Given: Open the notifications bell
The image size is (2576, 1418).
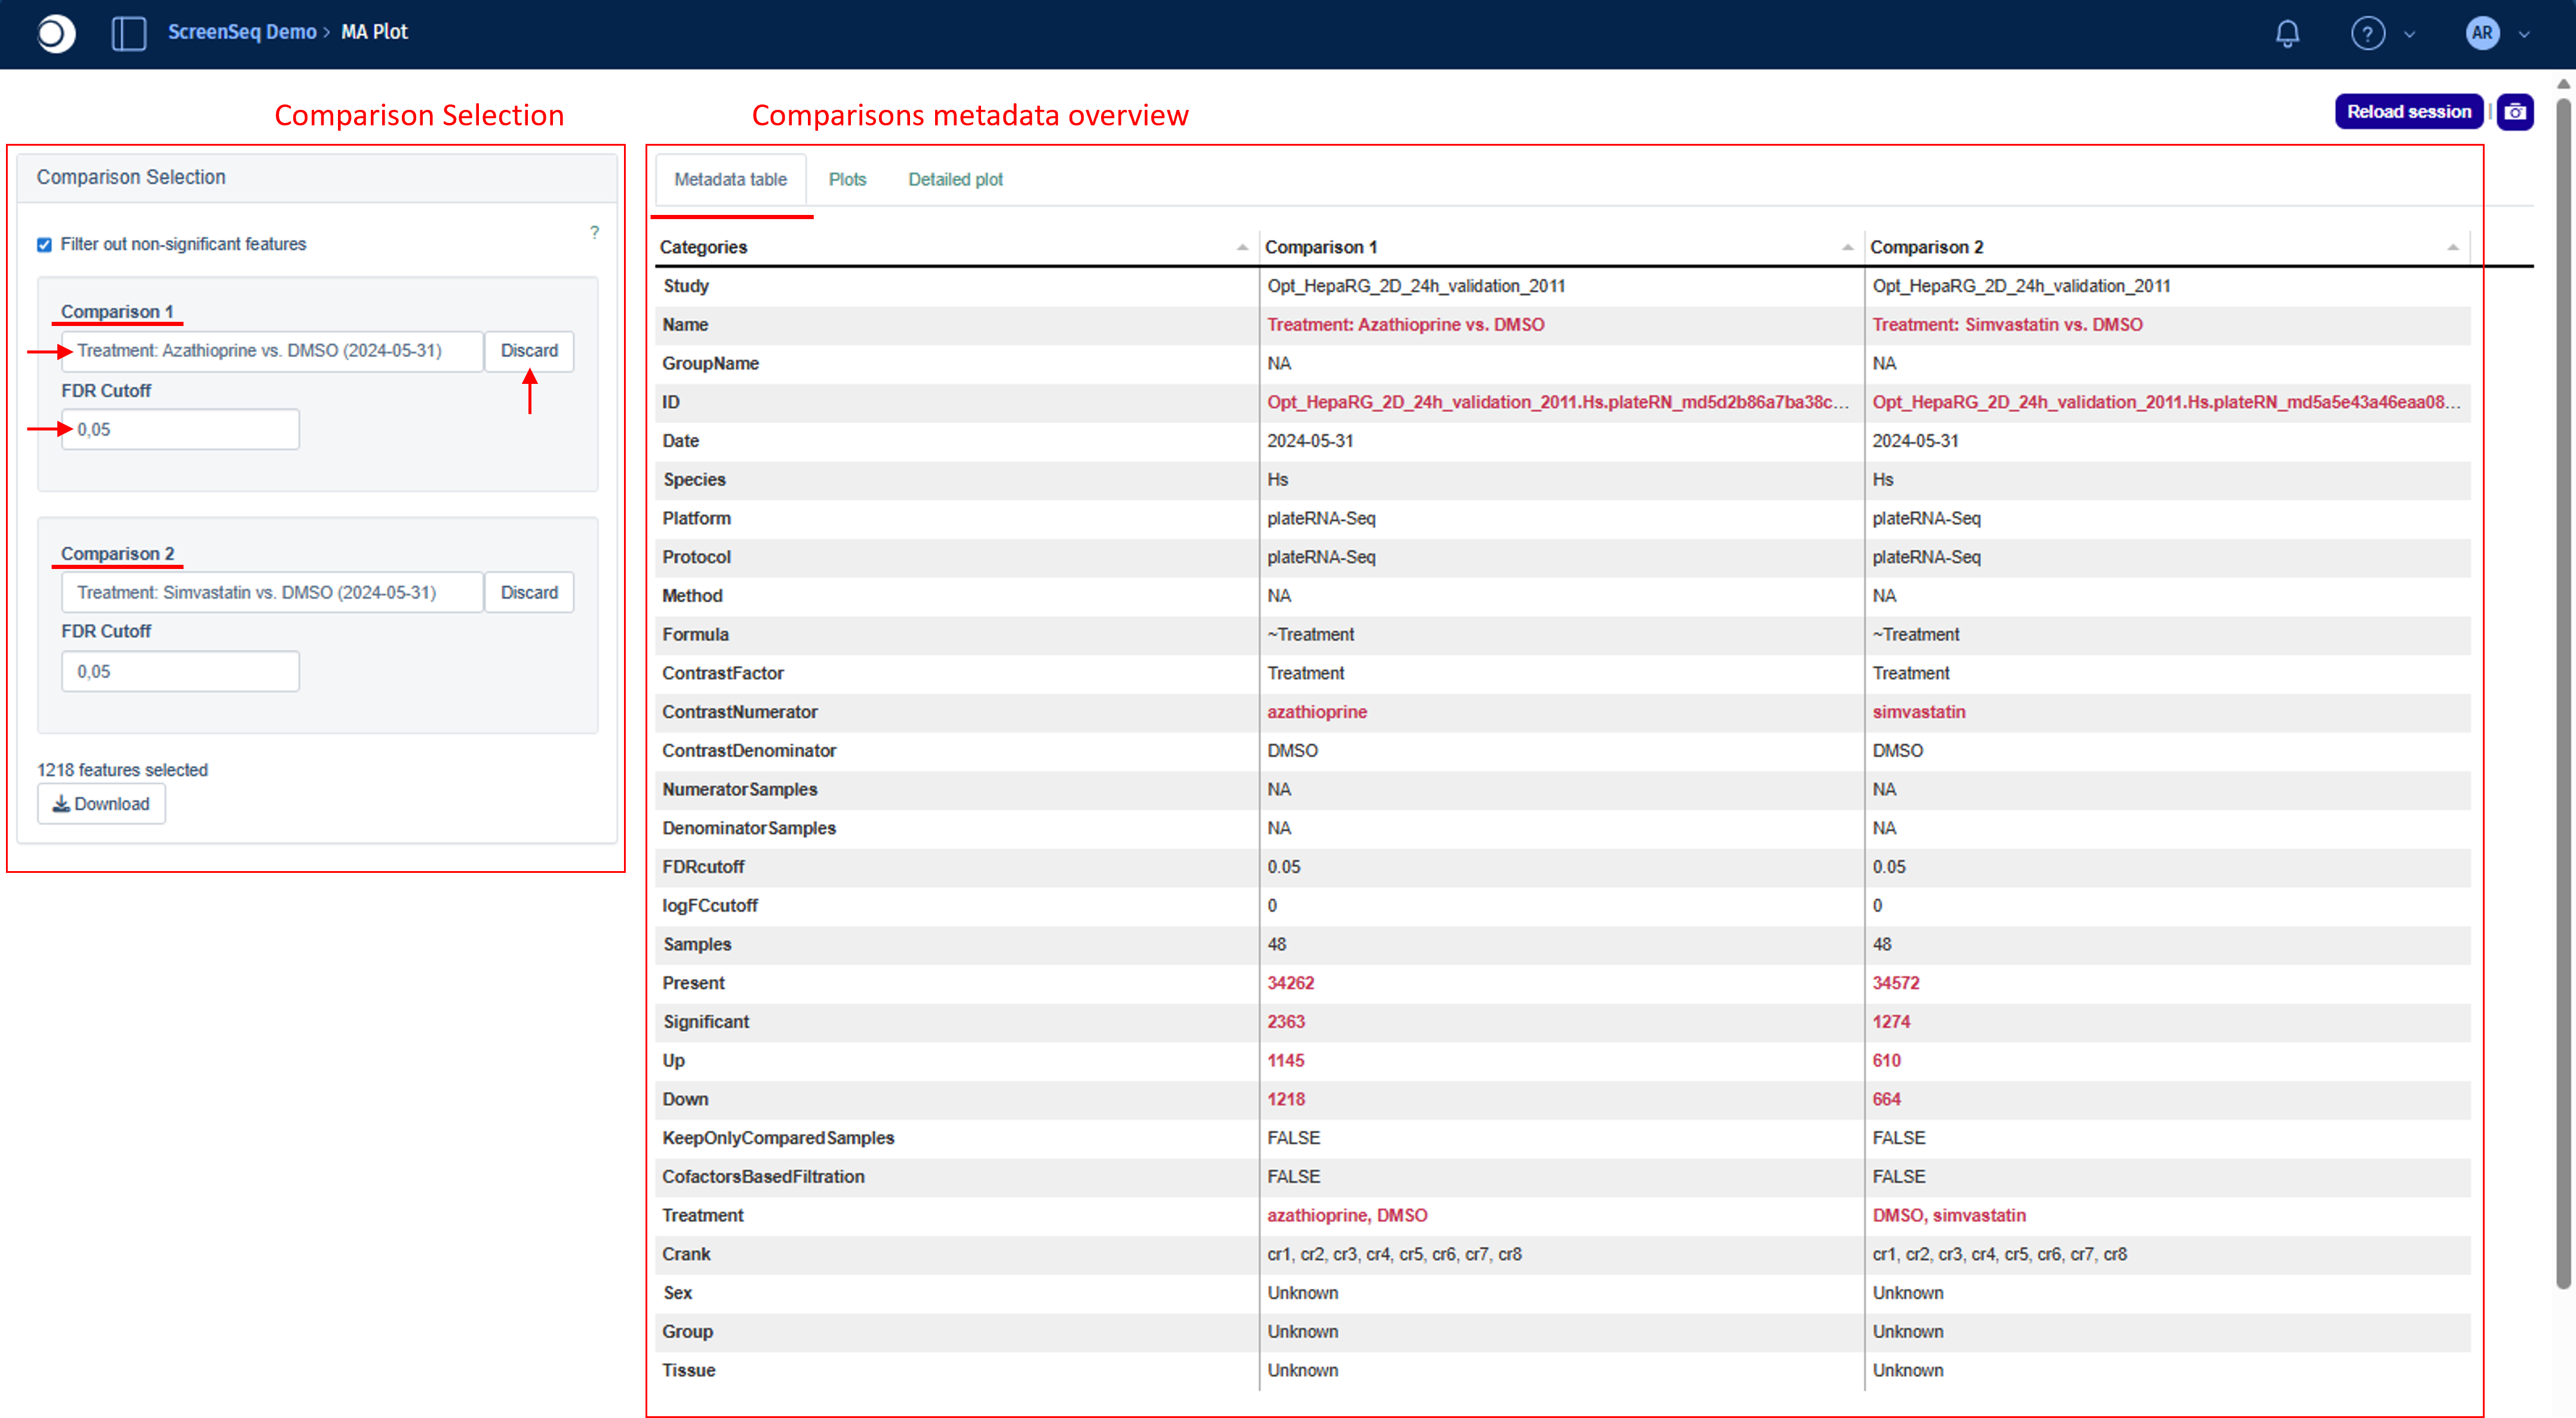Looking at the screenshot, I should [x=2286, y=34].
